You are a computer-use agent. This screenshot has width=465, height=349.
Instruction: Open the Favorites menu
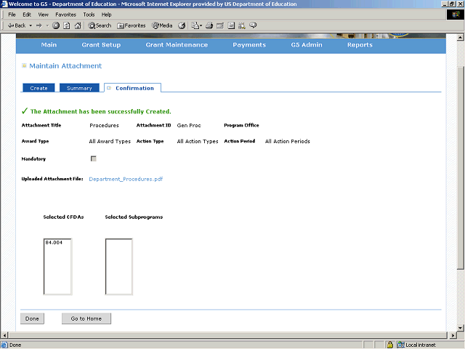pyautogui.click(x=65, y=15)
